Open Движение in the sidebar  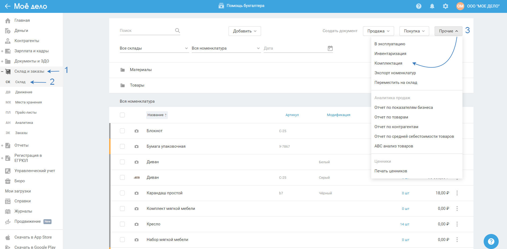click(24, 92)
